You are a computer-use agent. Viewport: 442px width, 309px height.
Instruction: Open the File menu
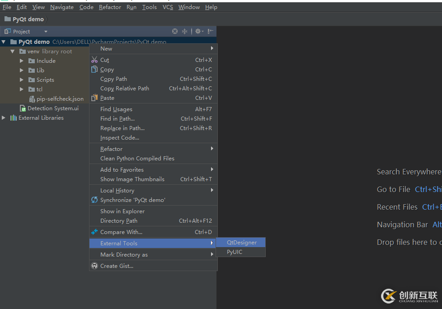(7, 7)
